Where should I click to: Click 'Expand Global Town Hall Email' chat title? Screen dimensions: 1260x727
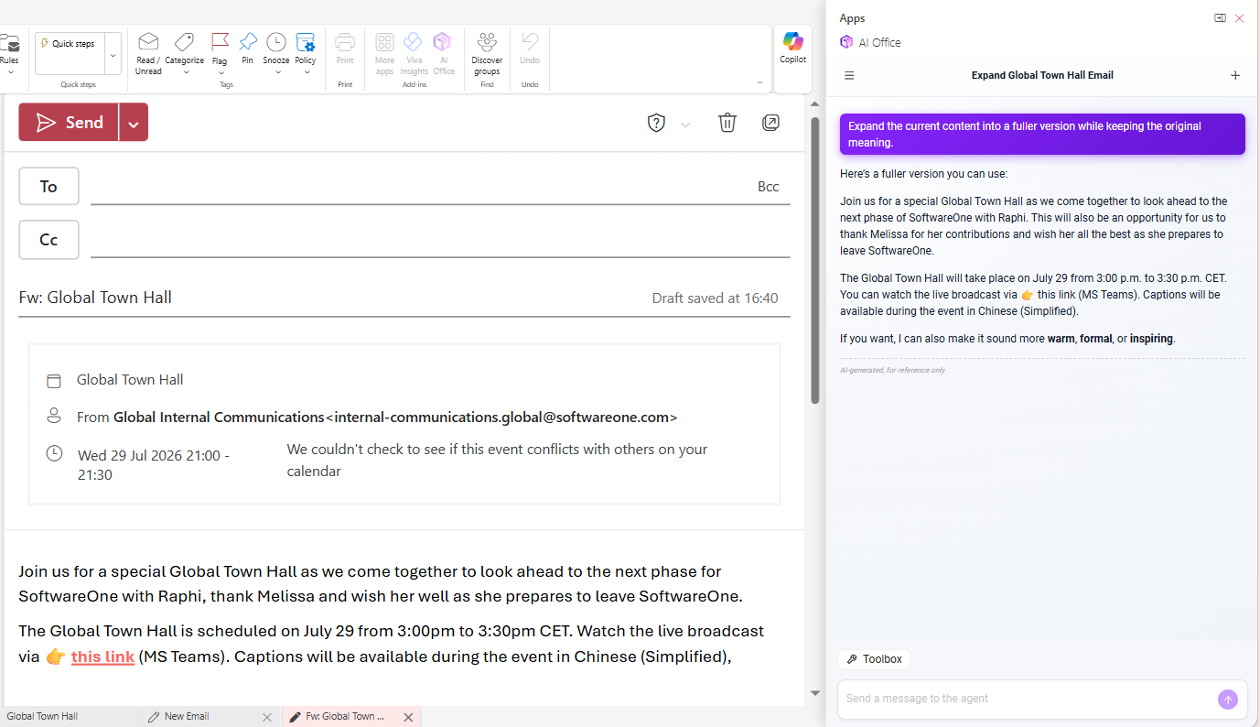coord(1042,75)
